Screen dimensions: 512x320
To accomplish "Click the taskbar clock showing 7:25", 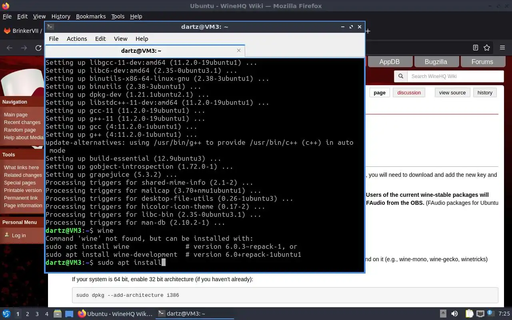I will (504, 314).
